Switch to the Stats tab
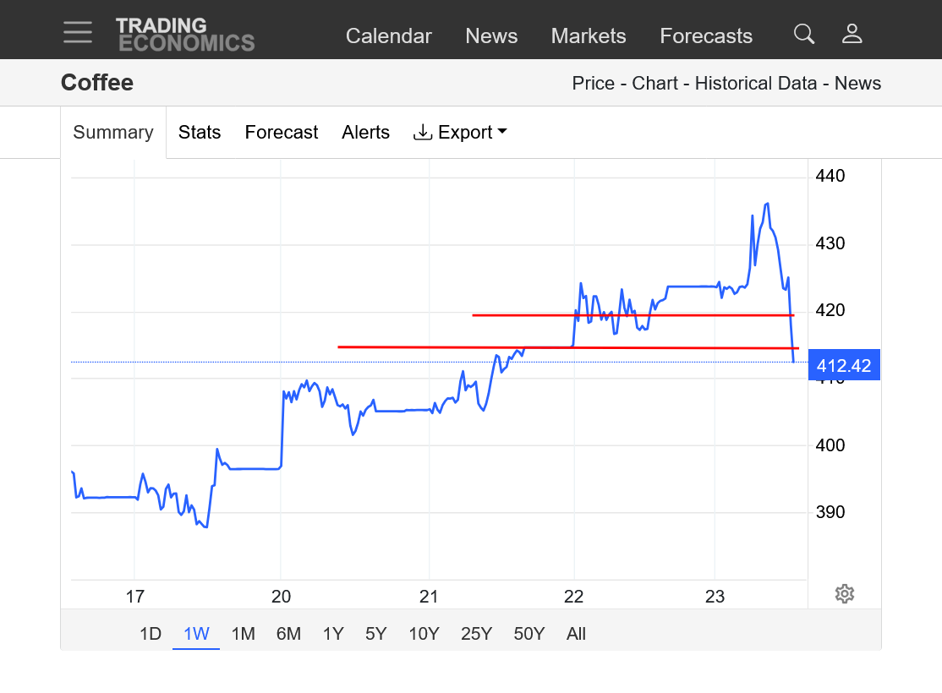Image resolution: width=942 pixels, height=693 pixels. tap(200, 133)
